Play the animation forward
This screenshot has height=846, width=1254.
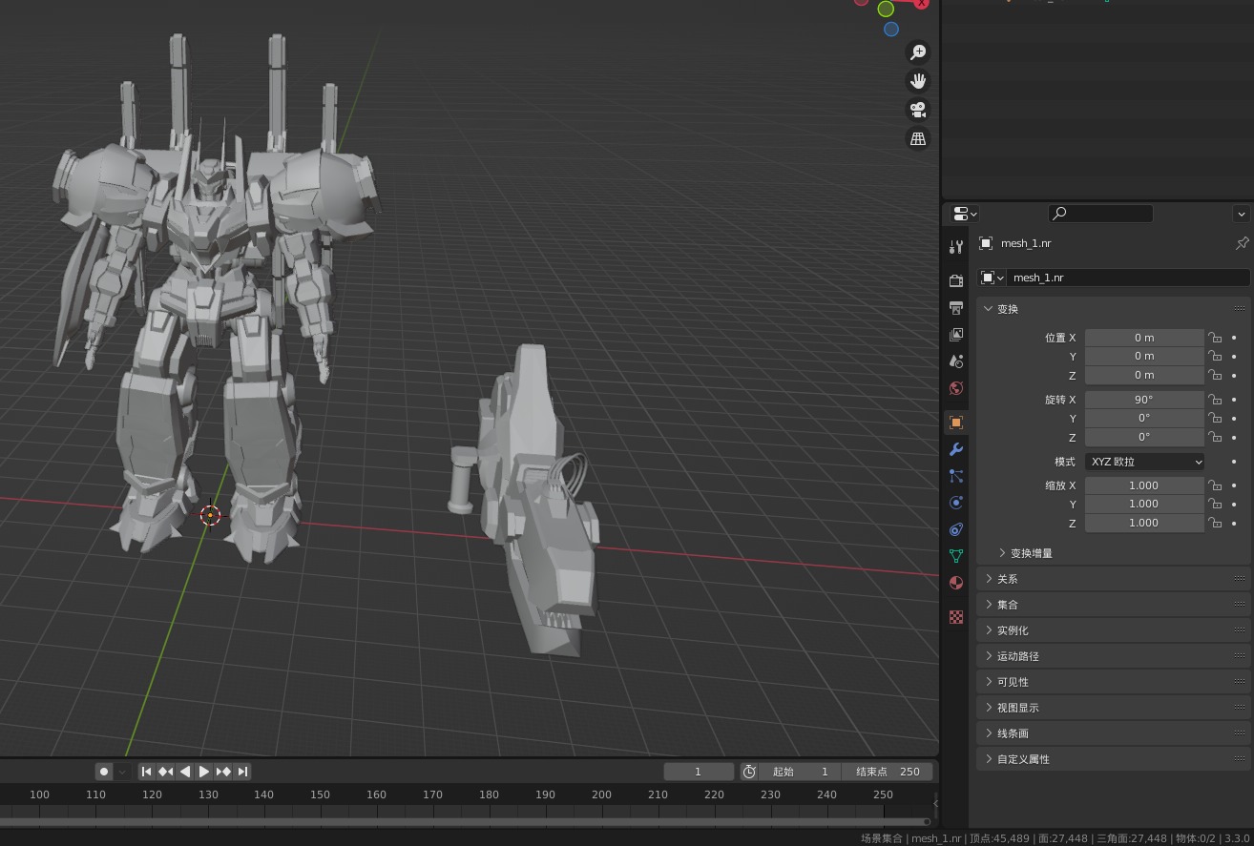click(x=203, y=772)
